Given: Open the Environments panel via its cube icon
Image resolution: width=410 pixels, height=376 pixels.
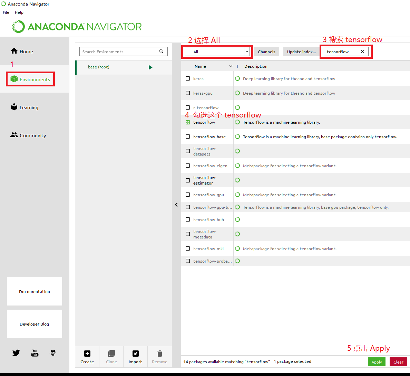Looking at the screenshot, I should coord(14,79).
